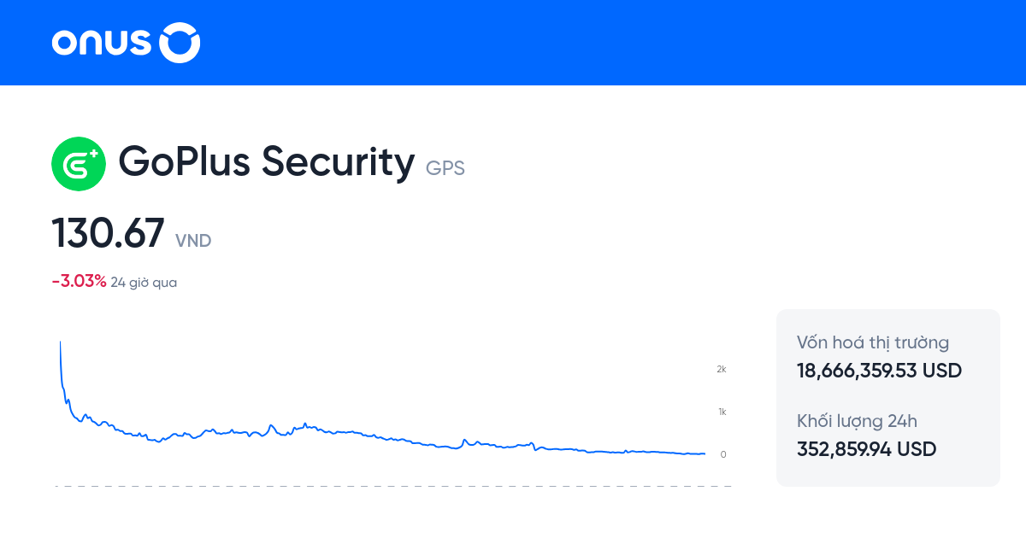The image size is (1026, 538).
Task: Toggle the 1k axis gridline label
Action: pos(721,411)
